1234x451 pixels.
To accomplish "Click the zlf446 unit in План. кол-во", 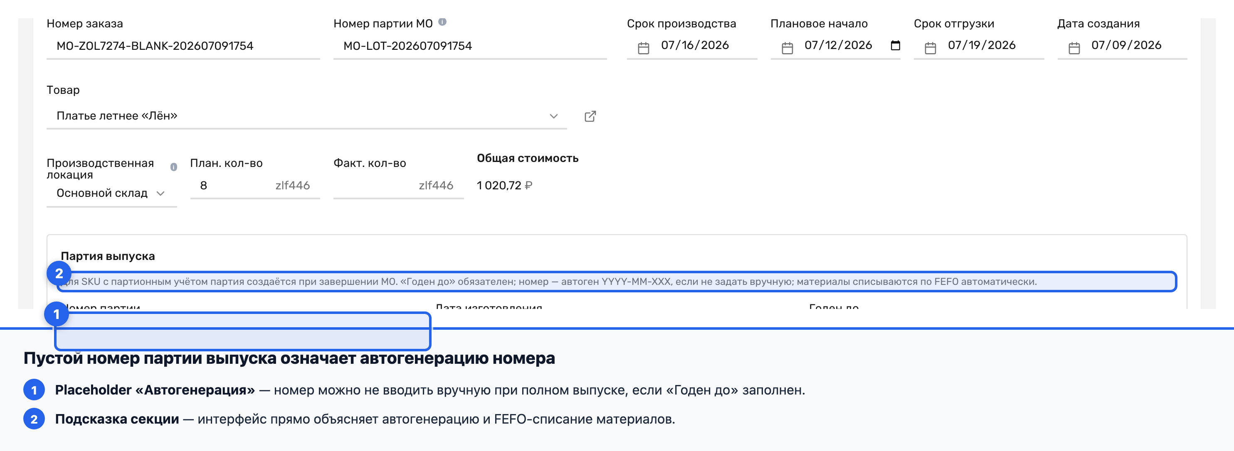I will 293,186.
